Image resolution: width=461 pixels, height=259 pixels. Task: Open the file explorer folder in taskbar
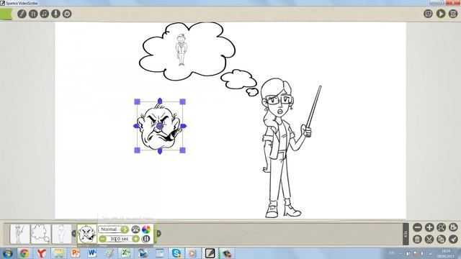coord(58,253)
